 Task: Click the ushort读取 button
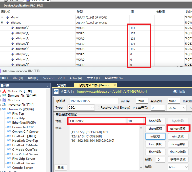pyautogui.click(x=178, y=128)
